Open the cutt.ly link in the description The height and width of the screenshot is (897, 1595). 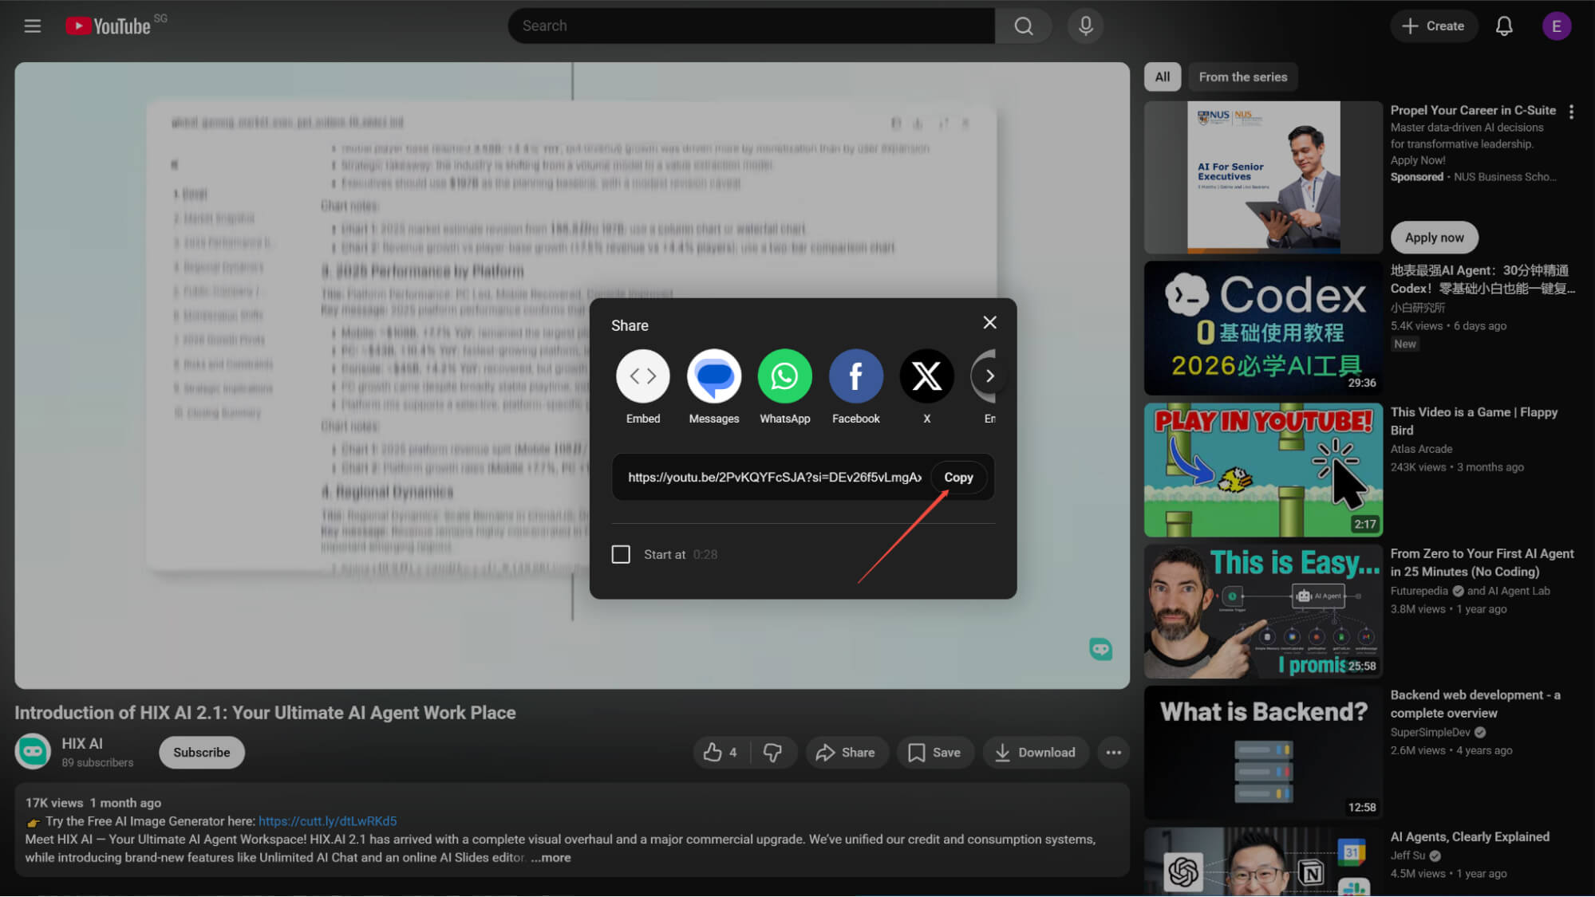pyautogui.click(x=327, y=821)
